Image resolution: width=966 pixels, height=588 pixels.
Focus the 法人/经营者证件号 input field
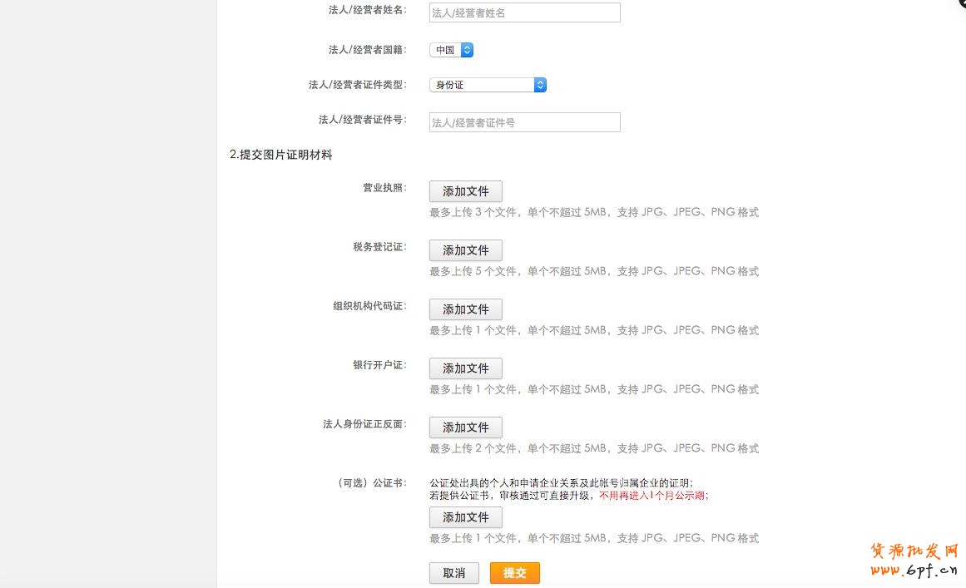click(524, 122)
